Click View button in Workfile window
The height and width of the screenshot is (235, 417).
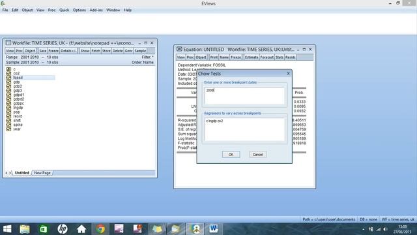10,51
